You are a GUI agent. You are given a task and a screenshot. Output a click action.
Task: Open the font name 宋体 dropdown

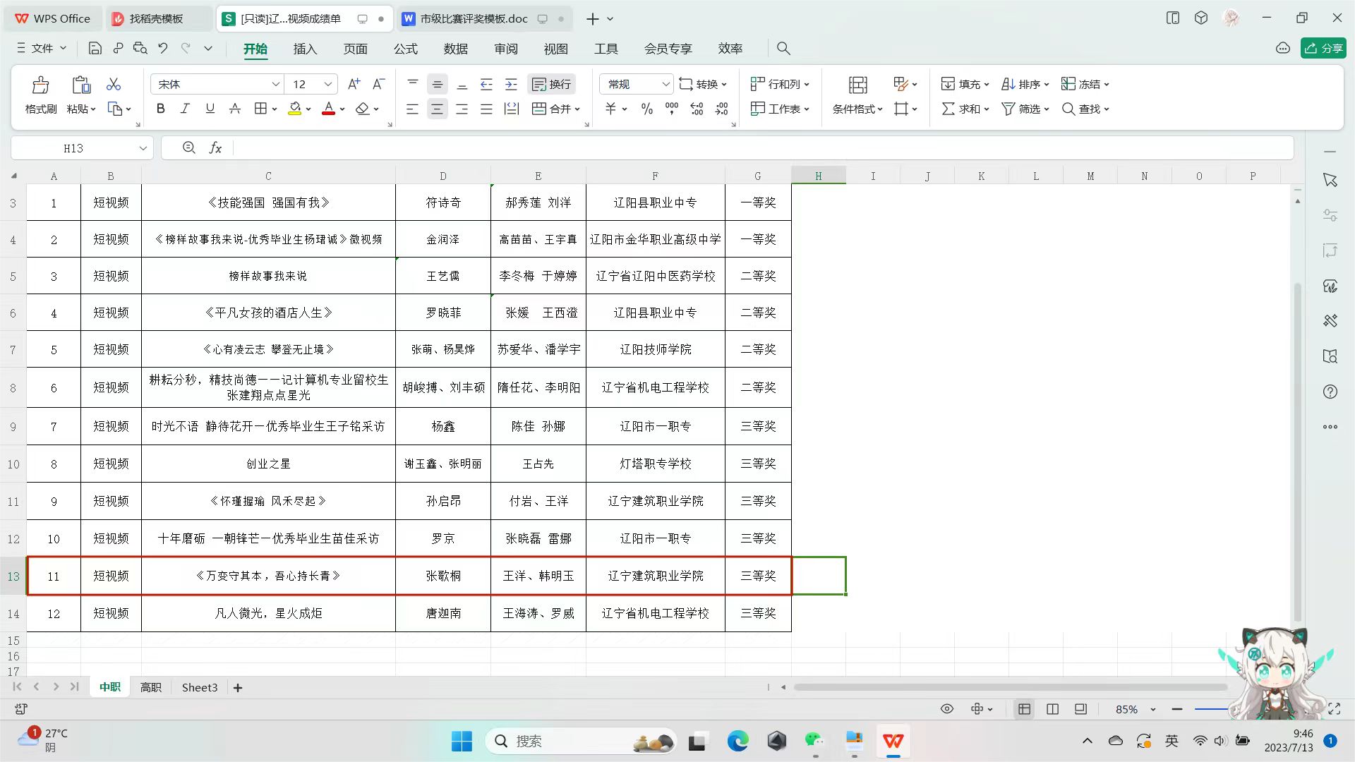[276, 84]
